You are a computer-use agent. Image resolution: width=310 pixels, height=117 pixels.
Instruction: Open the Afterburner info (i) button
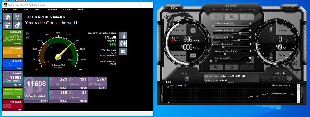point(247,17)
